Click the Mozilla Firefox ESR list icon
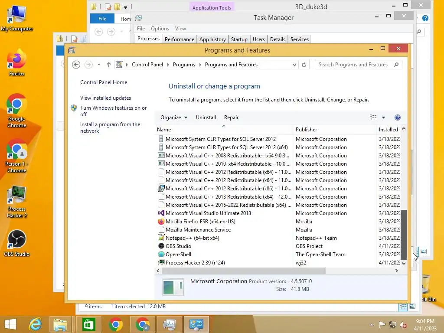Image resolution: width=444 pixels, height=333 pixels. (x=161, y=222)
